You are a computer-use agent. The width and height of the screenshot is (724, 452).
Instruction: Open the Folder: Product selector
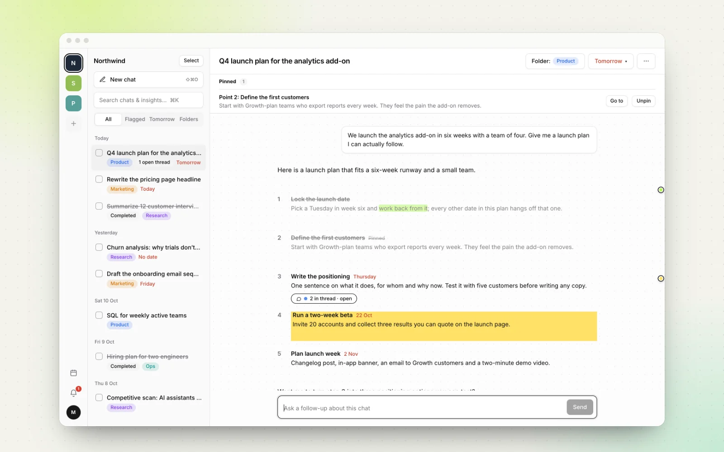[x=555, y=61]
